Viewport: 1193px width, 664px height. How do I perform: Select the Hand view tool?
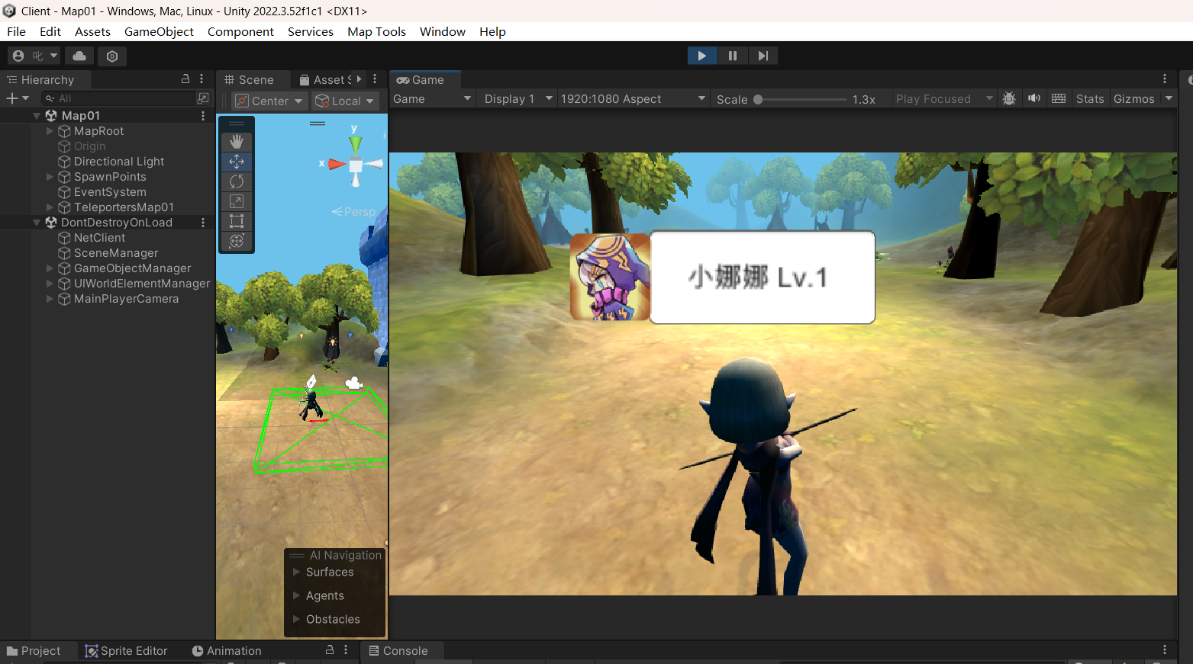click(x=237, y=142)
